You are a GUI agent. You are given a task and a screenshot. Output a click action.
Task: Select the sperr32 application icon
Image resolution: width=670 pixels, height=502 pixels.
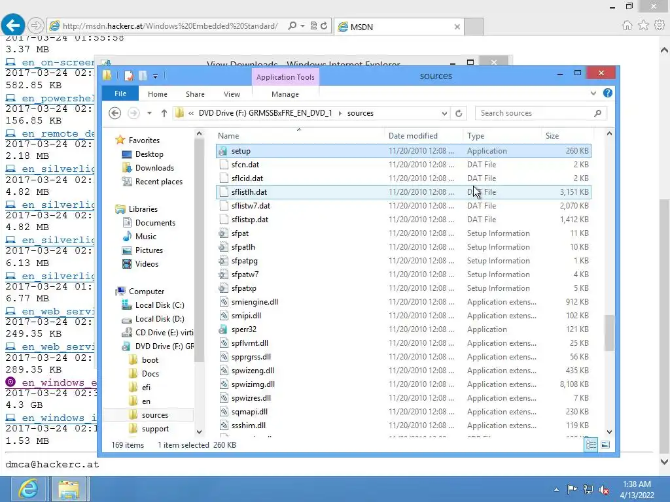coord(222,329)
